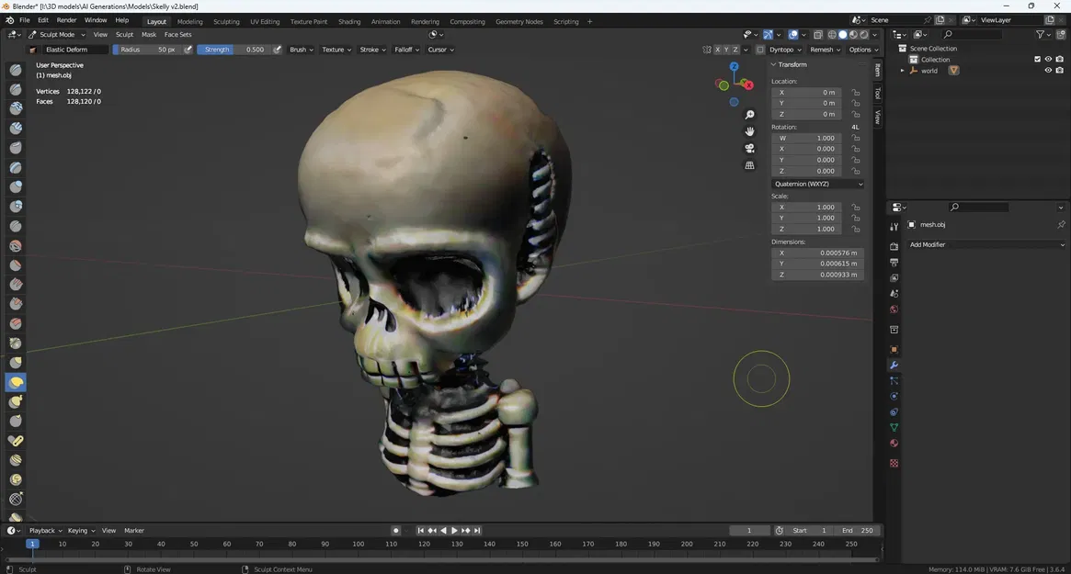The image size is (1071, 574).
Task: Untick the Collection checkbox in the outliner
Action: (x=1037, y=59)
